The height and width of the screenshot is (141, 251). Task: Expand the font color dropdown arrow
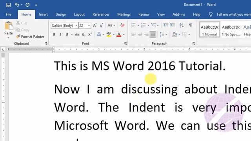pos(124,34)
